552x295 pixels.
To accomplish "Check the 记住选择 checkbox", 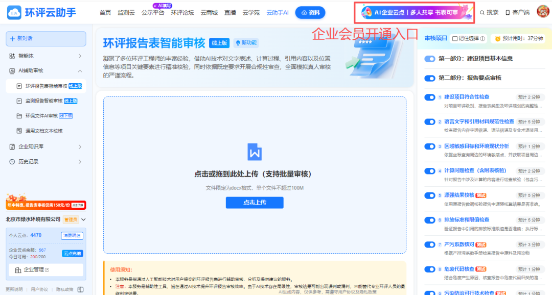I will point(455,39).
